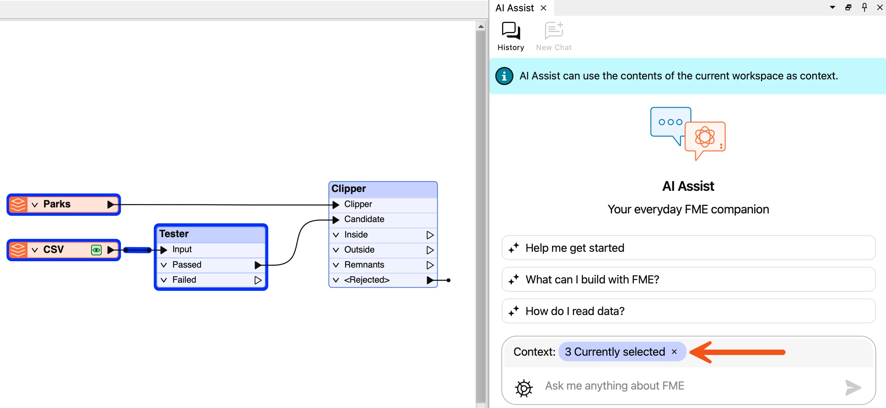Expand the Tester Passed port attributes
The height and width of the screenshot is (408, 886).
click(164, 265)
